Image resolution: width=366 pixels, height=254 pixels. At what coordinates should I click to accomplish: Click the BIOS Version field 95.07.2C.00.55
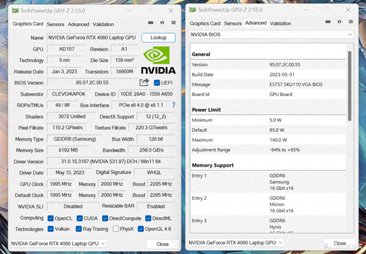[x=92, y=82]
